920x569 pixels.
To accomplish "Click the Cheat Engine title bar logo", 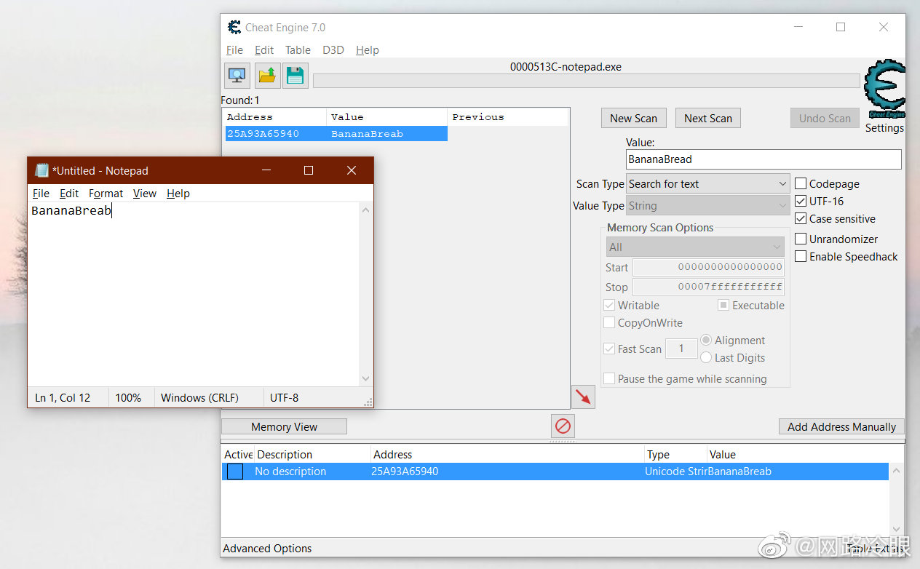I will pos(234,28).
